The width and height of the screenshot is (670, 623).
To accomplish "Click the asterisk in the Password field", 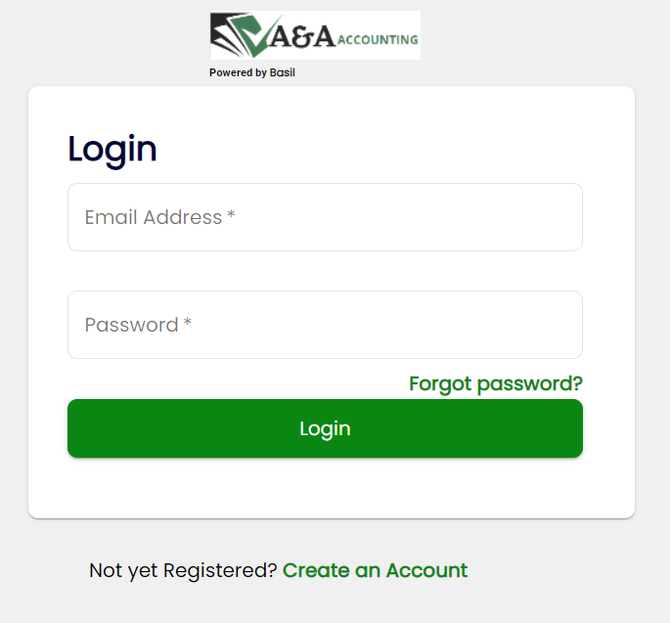I will click(x=188, y=324).
